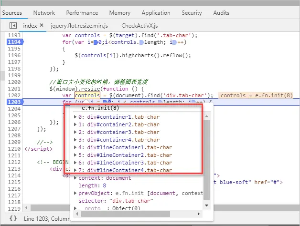The image size is (300, 226).
Task: Expand item 3 div#container4.tab-char
Action: tap(75, 140)
